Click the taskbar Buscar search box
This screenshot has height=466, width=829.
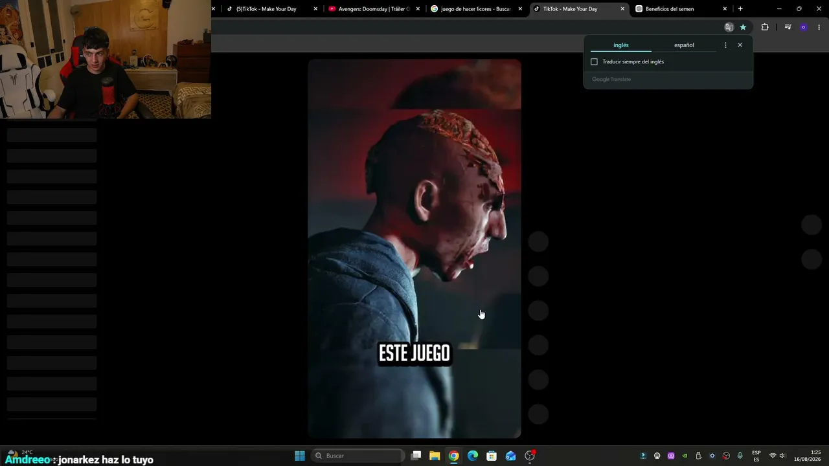[359, 456]
